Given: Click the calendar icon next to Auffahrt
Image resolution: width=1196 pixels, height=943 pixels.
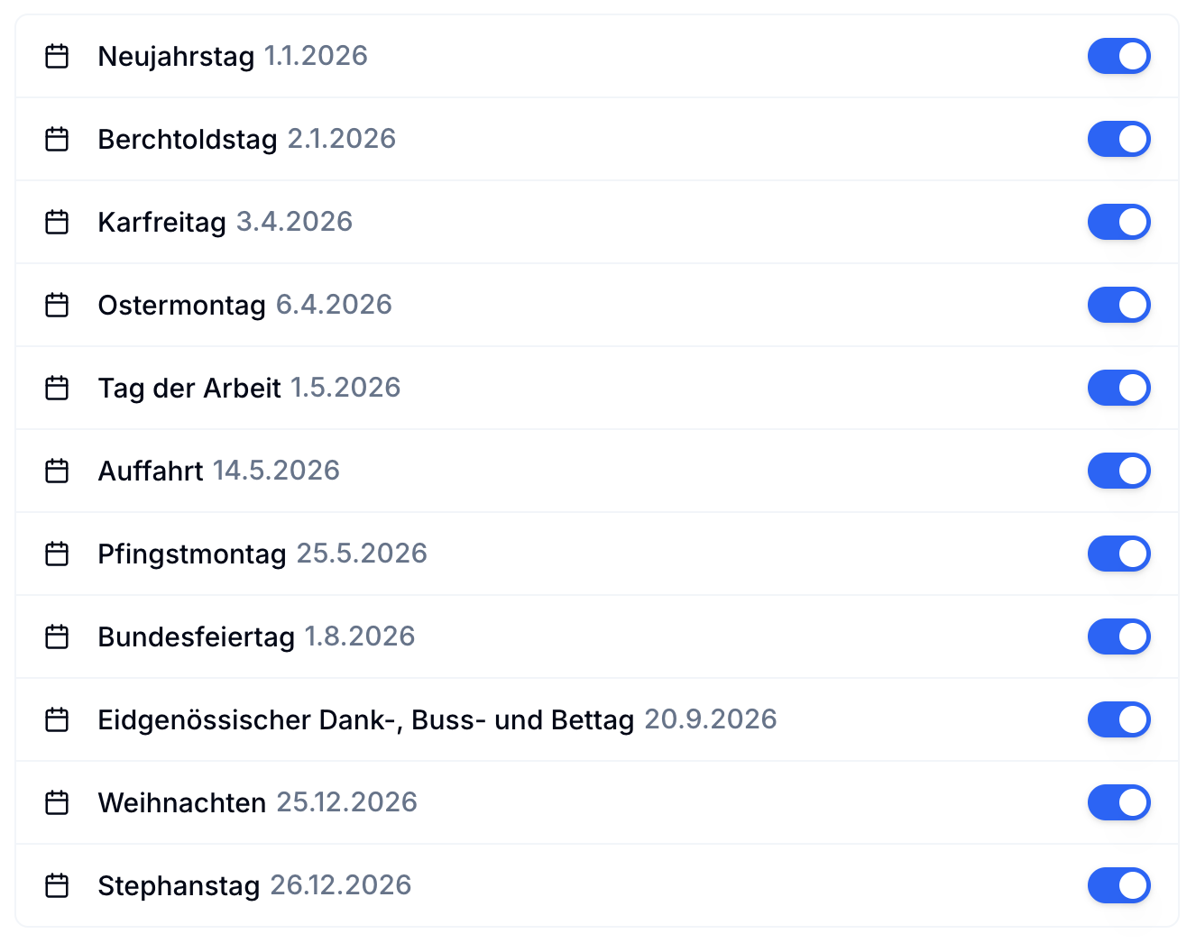Looking at the screenshot, I should click(x=57, y=471).
